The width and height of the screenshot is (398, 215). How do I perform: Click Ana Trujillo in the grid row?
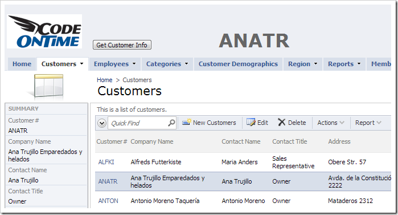tap(237, 181)
